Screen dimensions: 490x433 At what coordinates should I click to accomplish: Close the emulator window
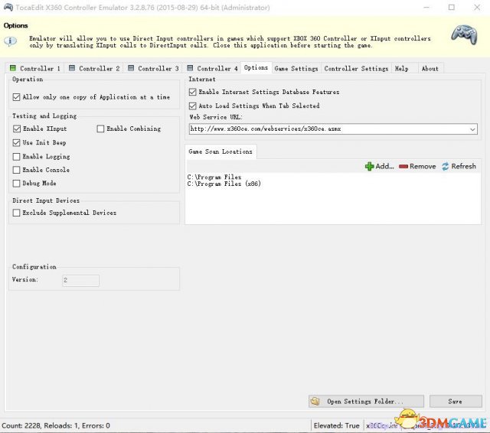pos(477,7)
